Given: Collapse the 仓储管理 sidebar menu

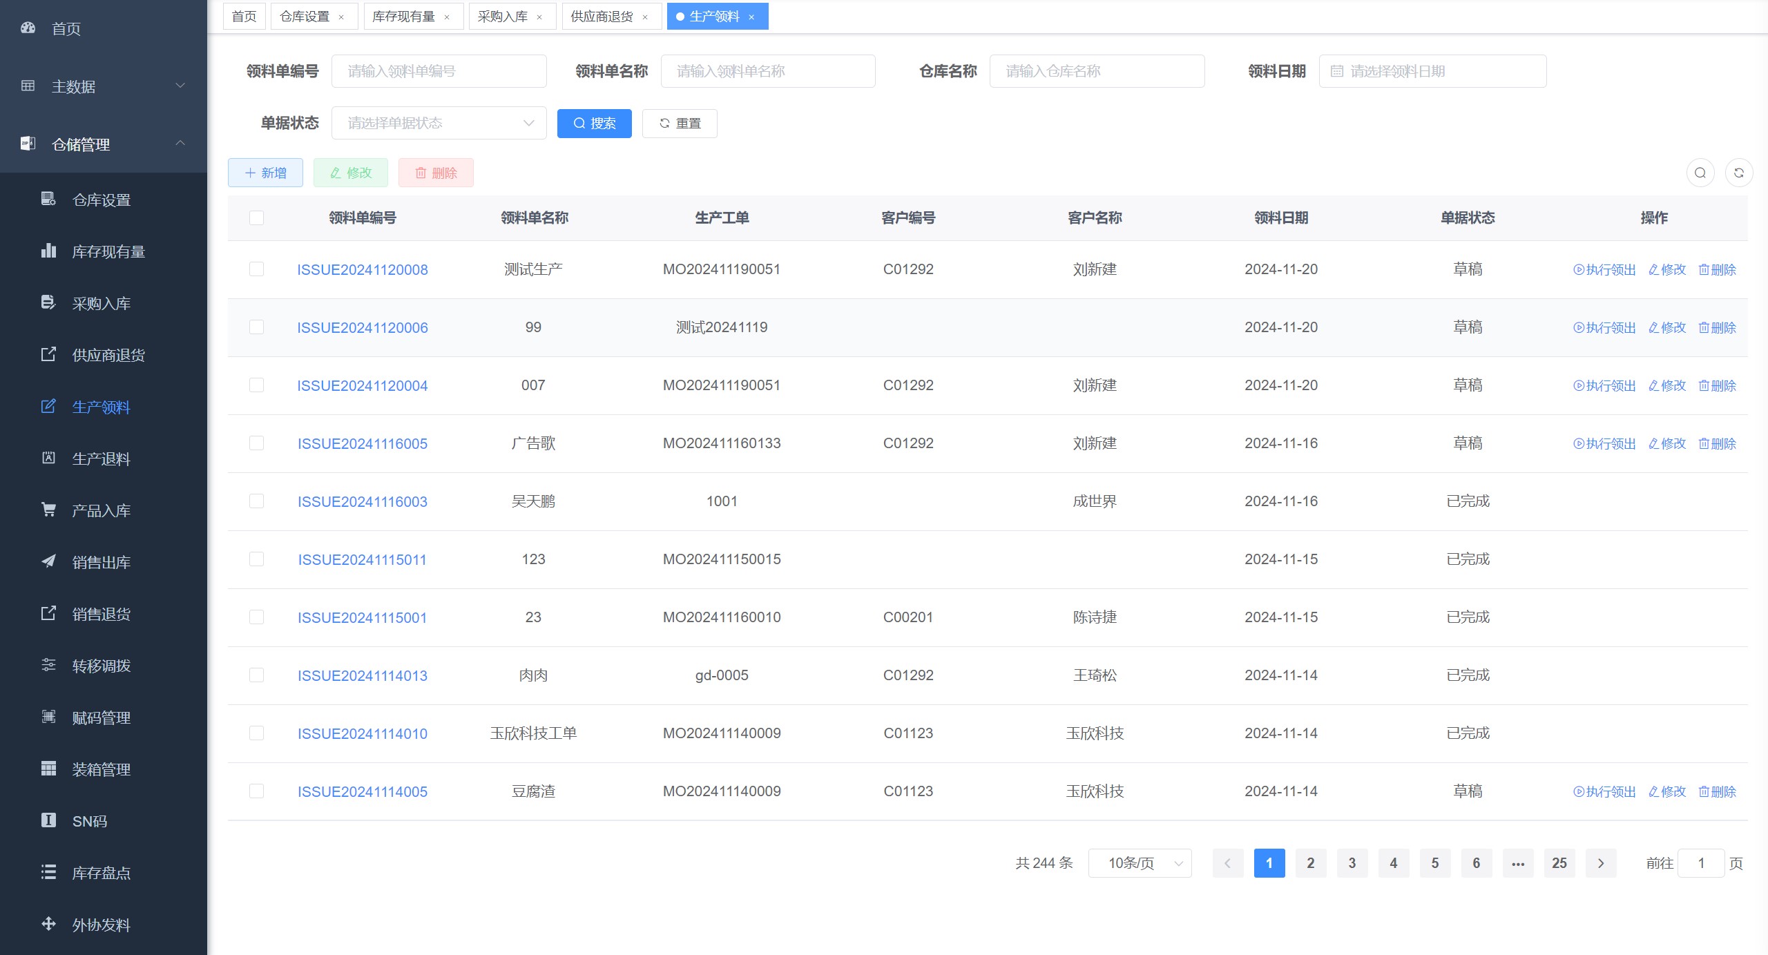Looking at the screenshot, I should (x=104, y=144).
